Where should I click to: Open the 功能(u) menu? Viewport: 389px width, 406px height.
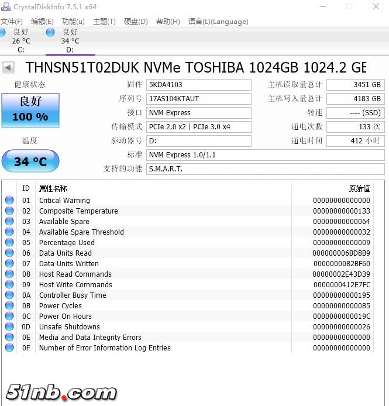(x=73, y=22)
